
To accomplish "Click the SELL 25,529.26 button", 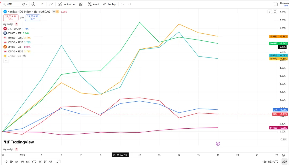I will (x=11, y=18).
